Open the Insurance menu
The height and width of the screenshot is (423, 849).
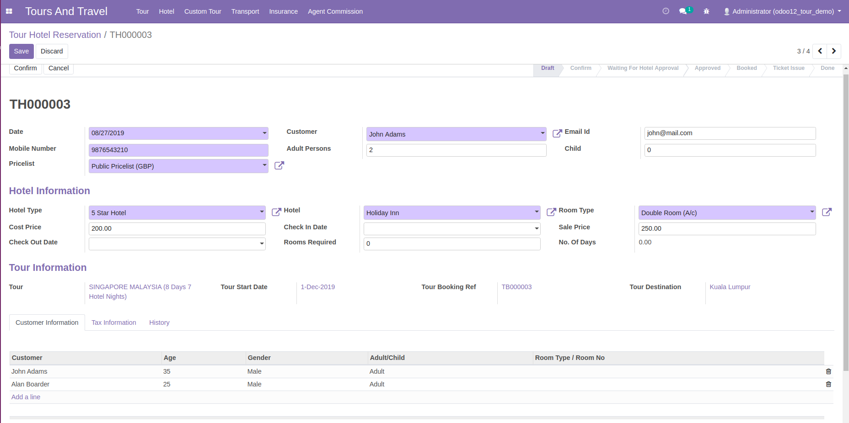[283, 11]
